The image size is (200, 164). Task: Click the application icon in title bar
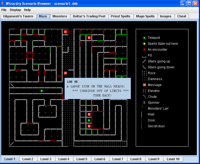point(3,3)
